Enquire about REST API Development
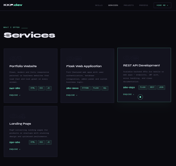 click(129, 95)
